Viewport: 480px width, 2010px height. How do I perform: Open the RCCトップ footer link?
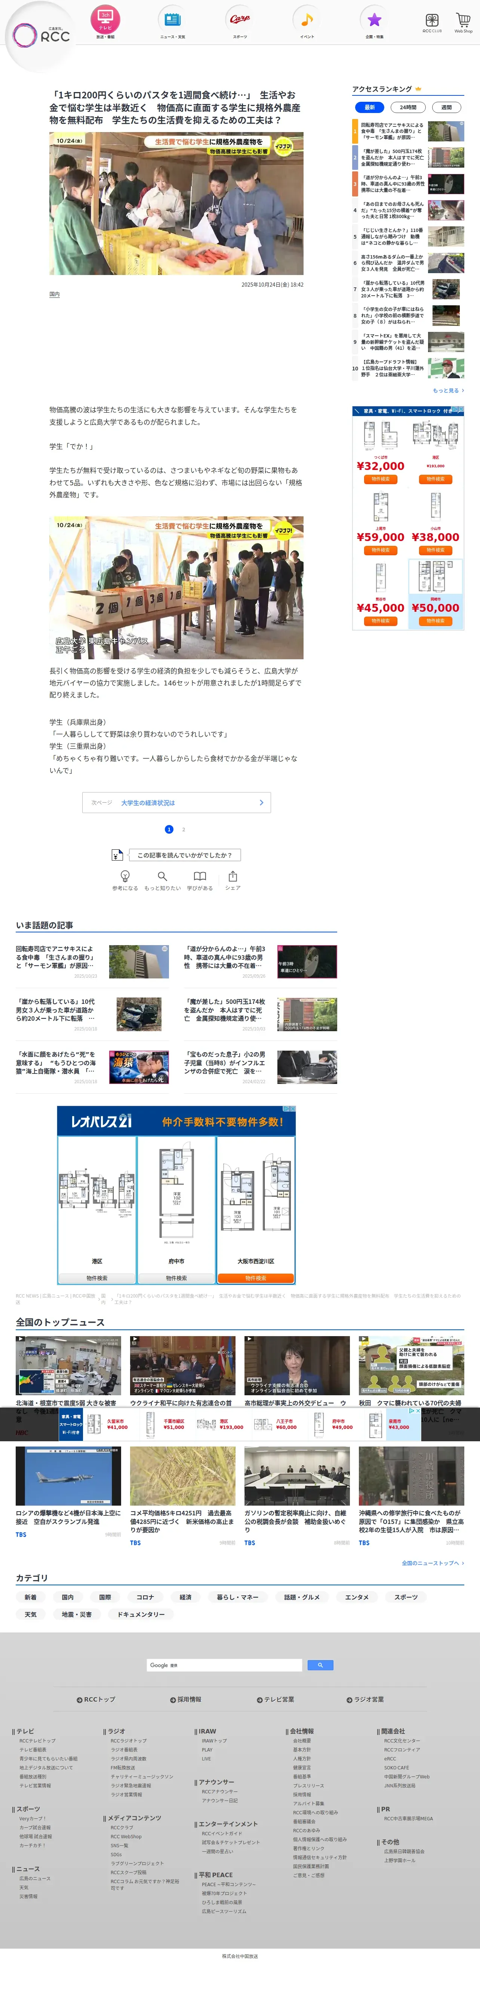96,1699
